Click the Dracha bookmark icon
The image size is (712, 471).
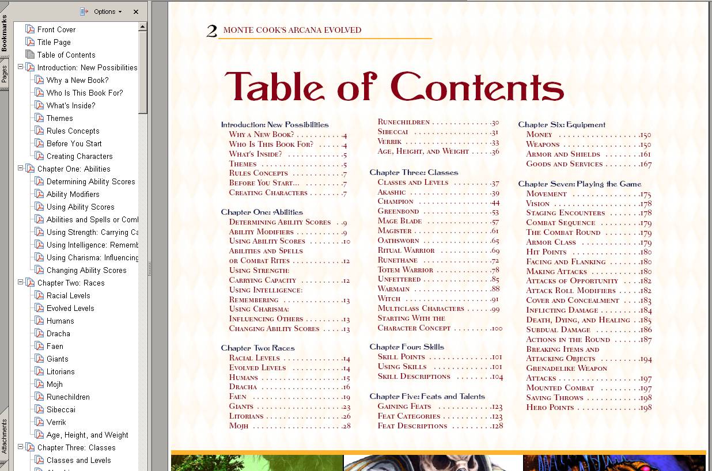[x=39, y=333]
